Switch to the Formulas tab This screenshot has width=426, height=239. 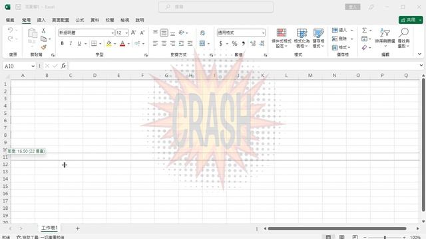80,20
